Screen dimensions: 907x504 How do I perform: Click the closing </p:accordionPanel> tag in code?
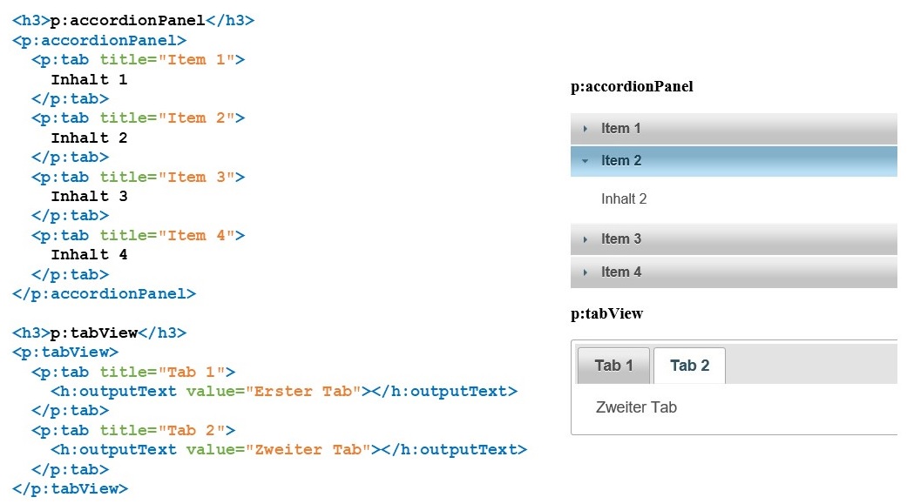pos(105,294)
